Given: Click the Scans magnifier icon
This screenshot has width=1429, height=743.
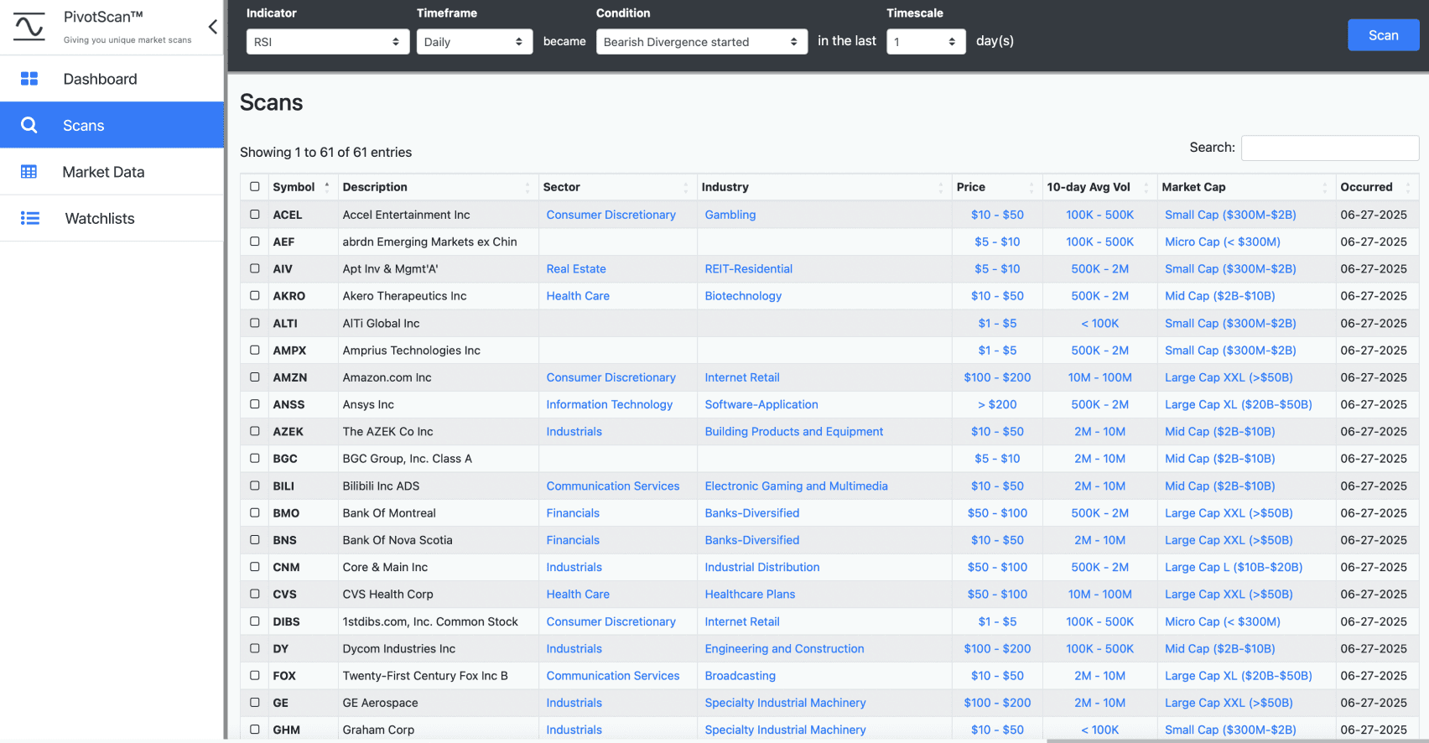Looking at the screenshot, I should (29, 125).
